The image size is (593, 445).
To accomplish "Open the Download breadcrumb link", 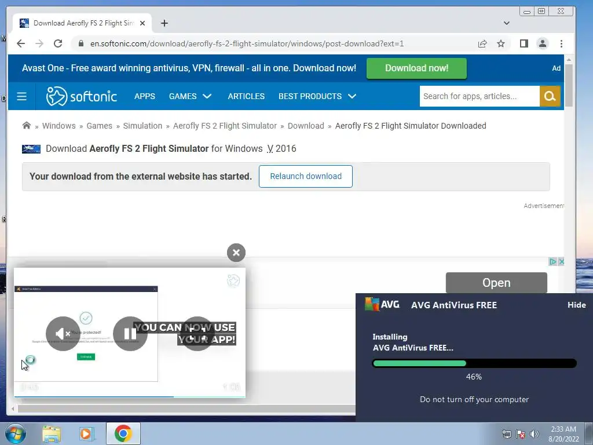I will tap(306, 126).
